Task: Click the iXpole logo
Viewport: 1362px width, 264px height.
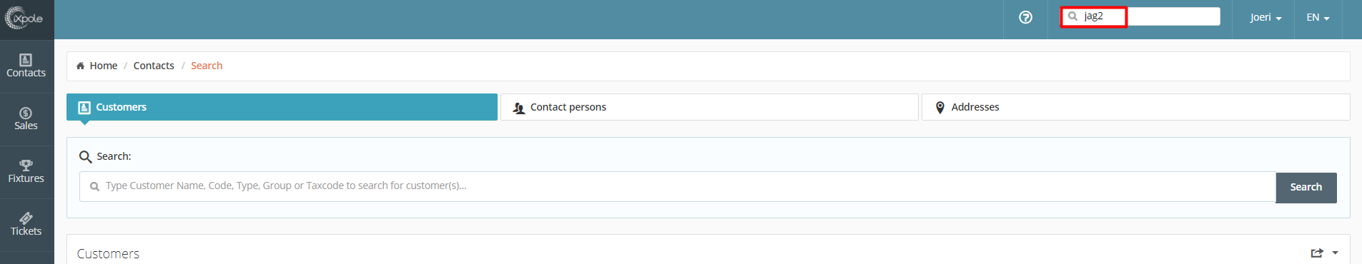Action: pyautogui.click(x=25, y=18)
